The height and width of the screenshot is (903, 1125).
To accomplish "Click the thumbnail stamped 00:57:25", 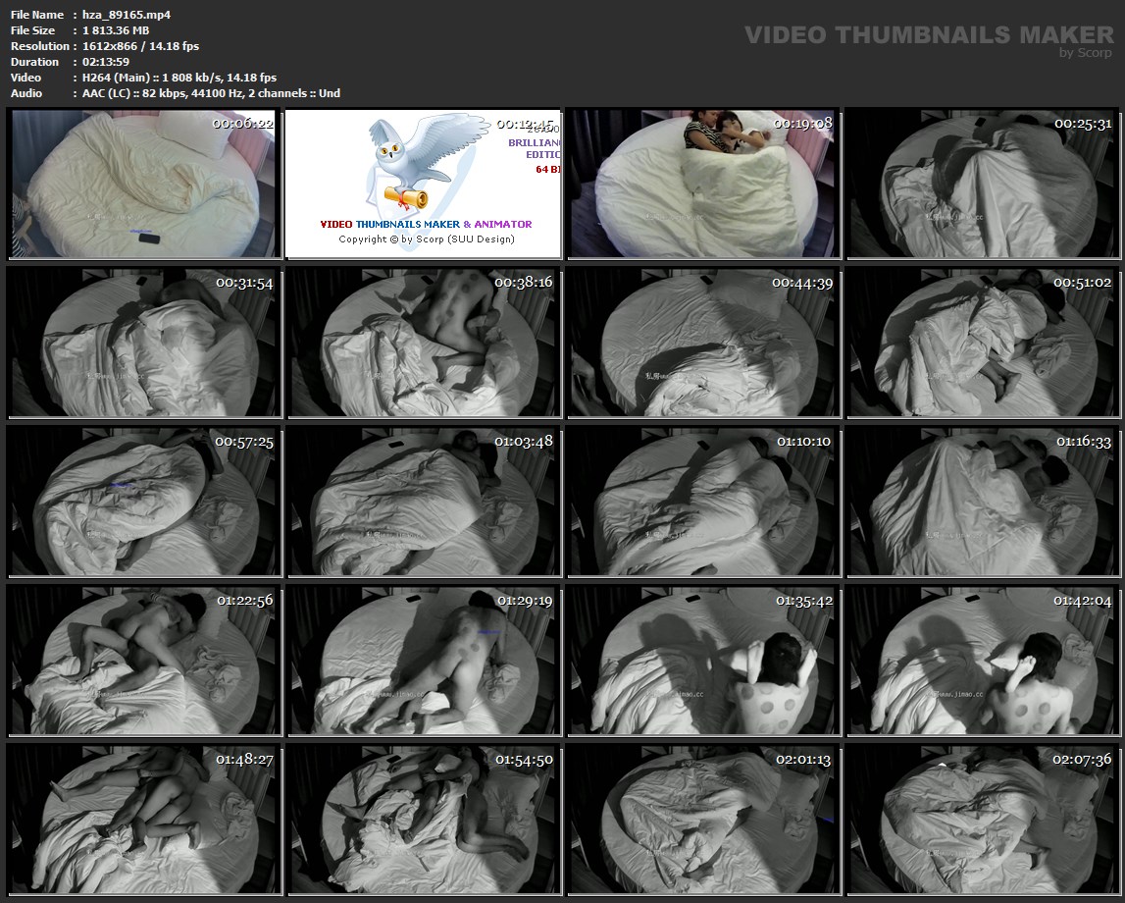I will pos(144,502).
